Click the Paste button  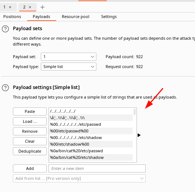[30, 111]
